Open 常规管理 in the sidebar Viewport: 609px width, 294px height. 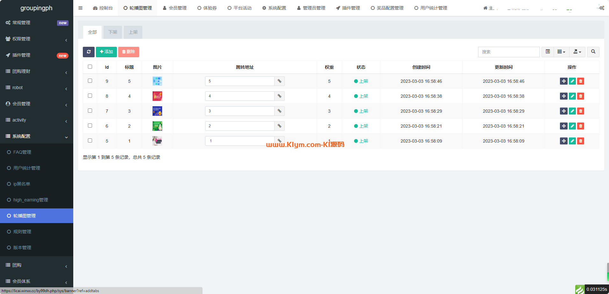pyautogui.click(x=37, y=23)
